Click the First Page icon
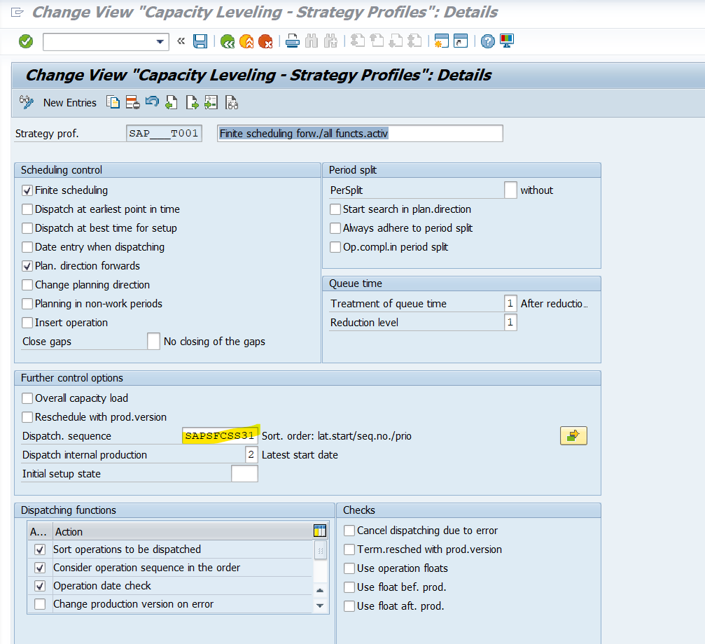Image resolution: width=705 pixels, height=644 pixels. (358, 41)
